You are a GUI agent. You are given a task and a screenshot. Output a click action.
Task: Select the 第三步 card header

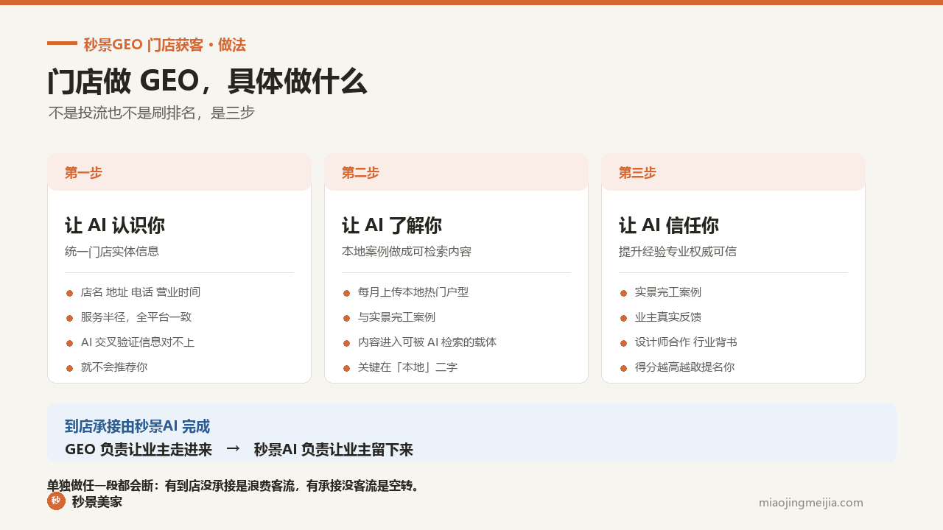(x=733, y=172)
